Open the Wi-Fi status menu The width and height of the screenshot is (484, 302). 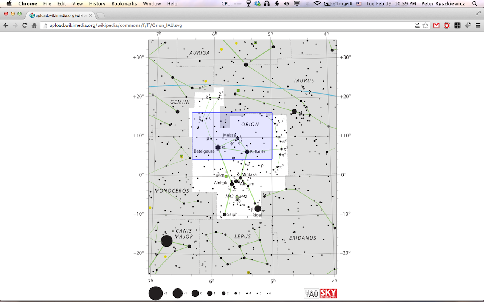click(317, 3)
